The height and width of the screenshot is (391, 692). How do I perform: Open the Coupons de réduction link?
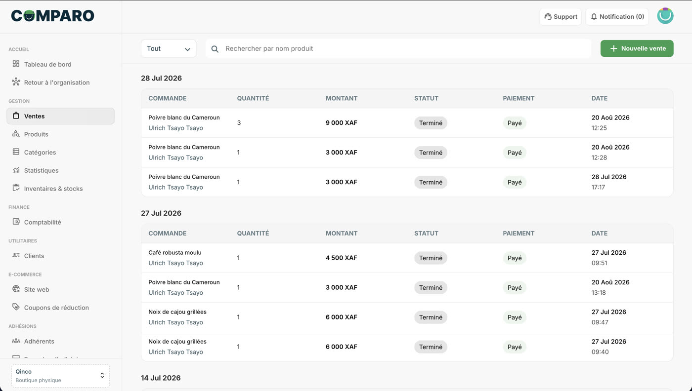tap(56, 308)
